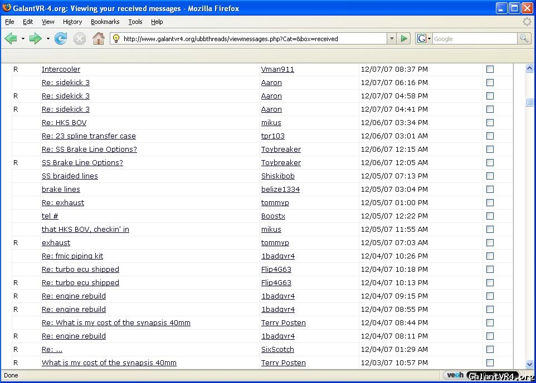View sender profile Shiskibob
The image size is (536, 383).
(277, 176)
